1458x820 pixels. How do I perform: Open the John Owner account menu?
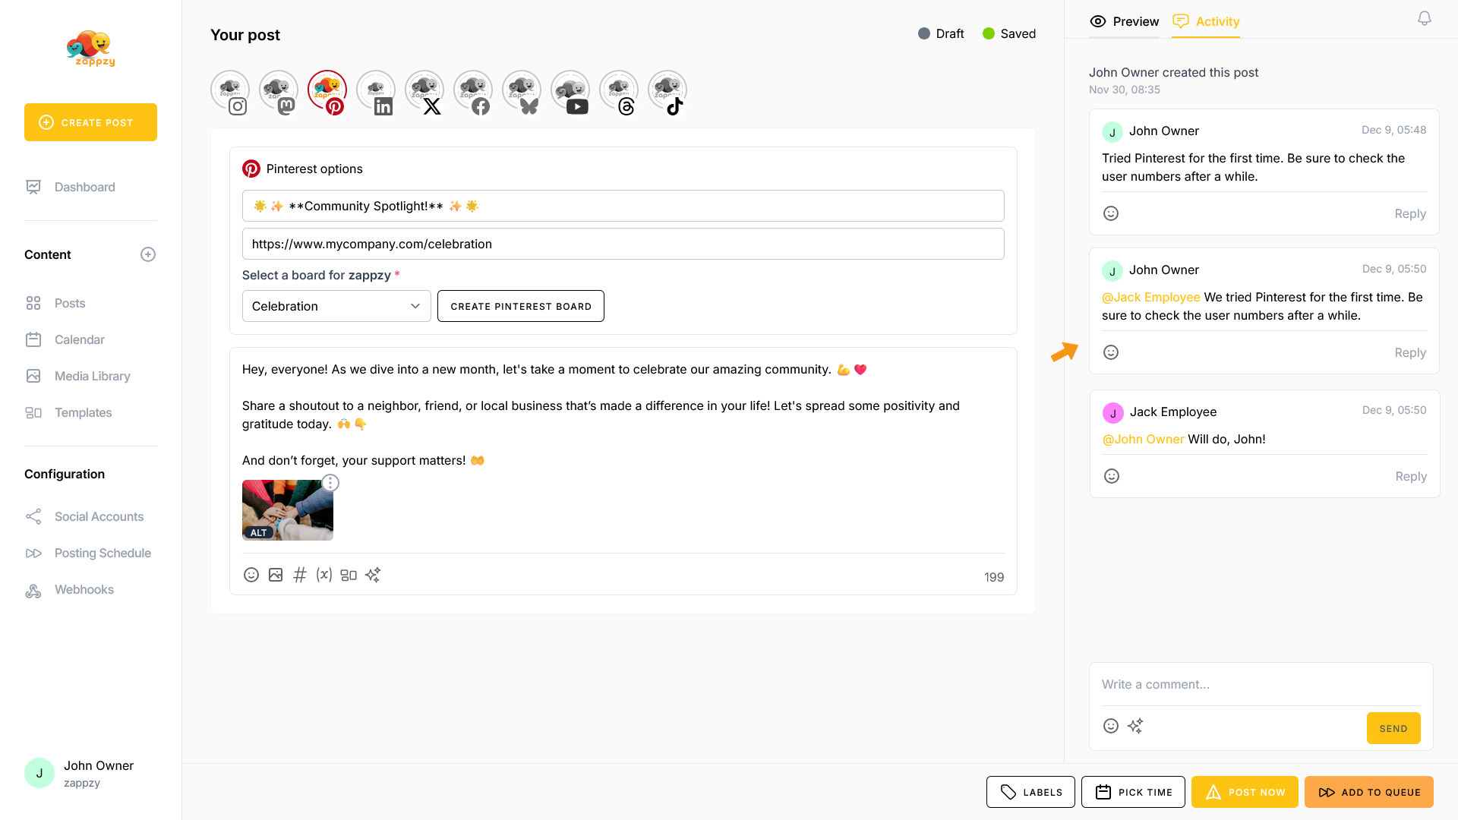click(80, 773)
